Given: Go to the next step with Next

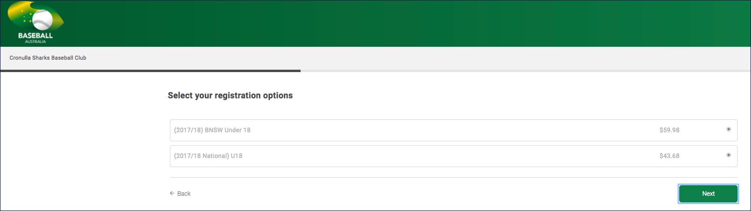Looking at the screenshot, I should point(708,193).
